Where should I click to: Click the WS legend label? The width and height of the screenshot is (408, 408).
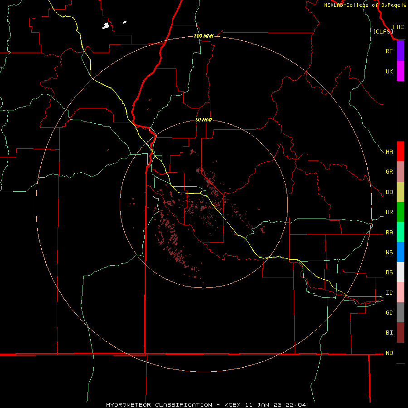click(x=389, y=252)
